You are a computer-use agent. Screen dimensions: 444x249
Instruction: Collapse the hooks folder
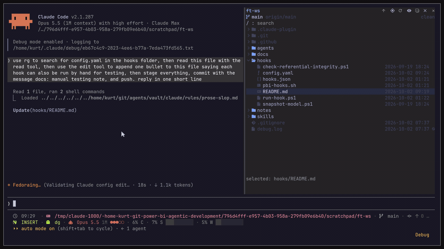[264, 61]
